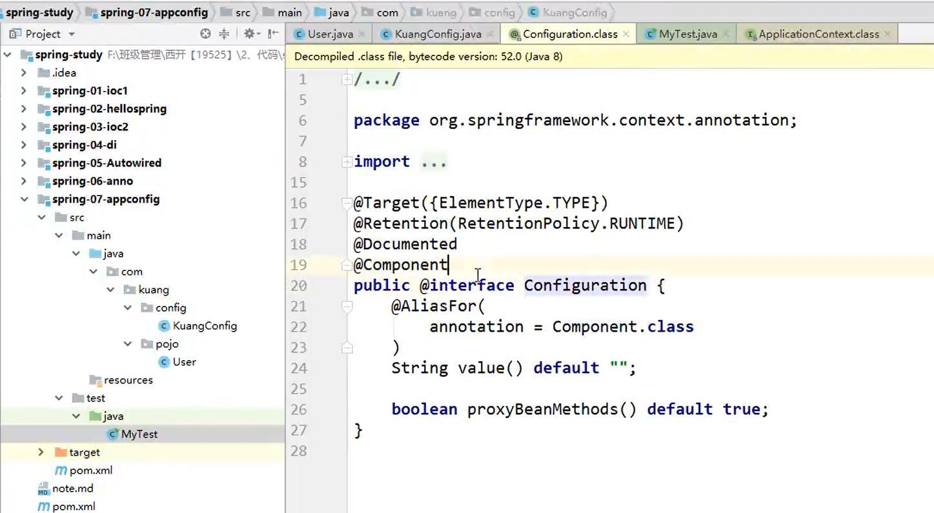This screenshot has height=513, width=934.
Task: Click the com breadcrumb
Action: click(380, 12)
